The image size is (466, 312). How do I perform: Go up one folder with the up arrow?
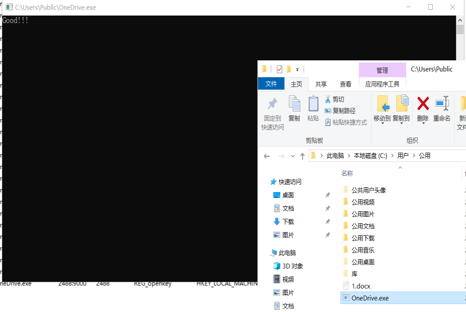[x=302, y=156]
